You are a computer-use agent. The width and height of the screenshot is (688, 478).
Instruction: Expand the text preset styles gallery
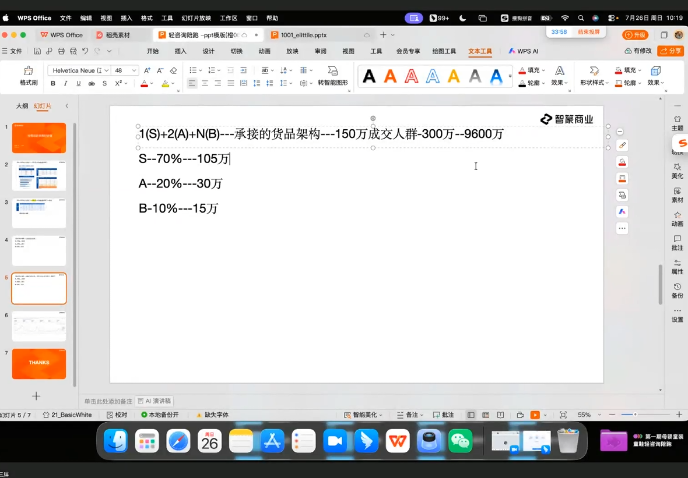click(x=510, y=76)
